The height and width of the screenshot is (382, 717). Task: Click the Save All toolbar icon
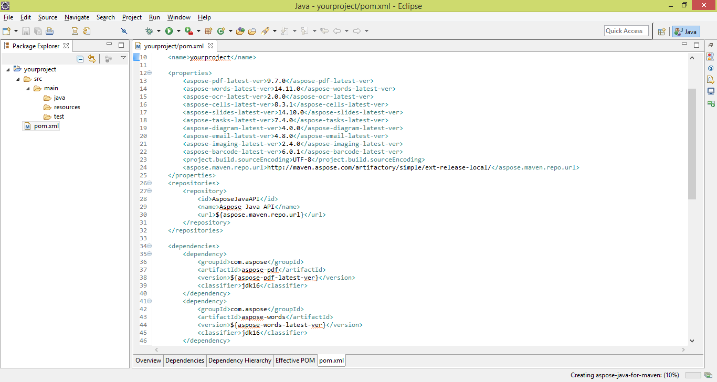coord(38,31)
